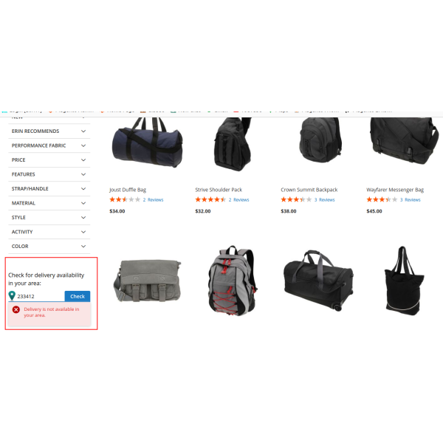Expand the ERIN RECOMMENDS filter
443x443 pixels.
(x=49, y=131)
